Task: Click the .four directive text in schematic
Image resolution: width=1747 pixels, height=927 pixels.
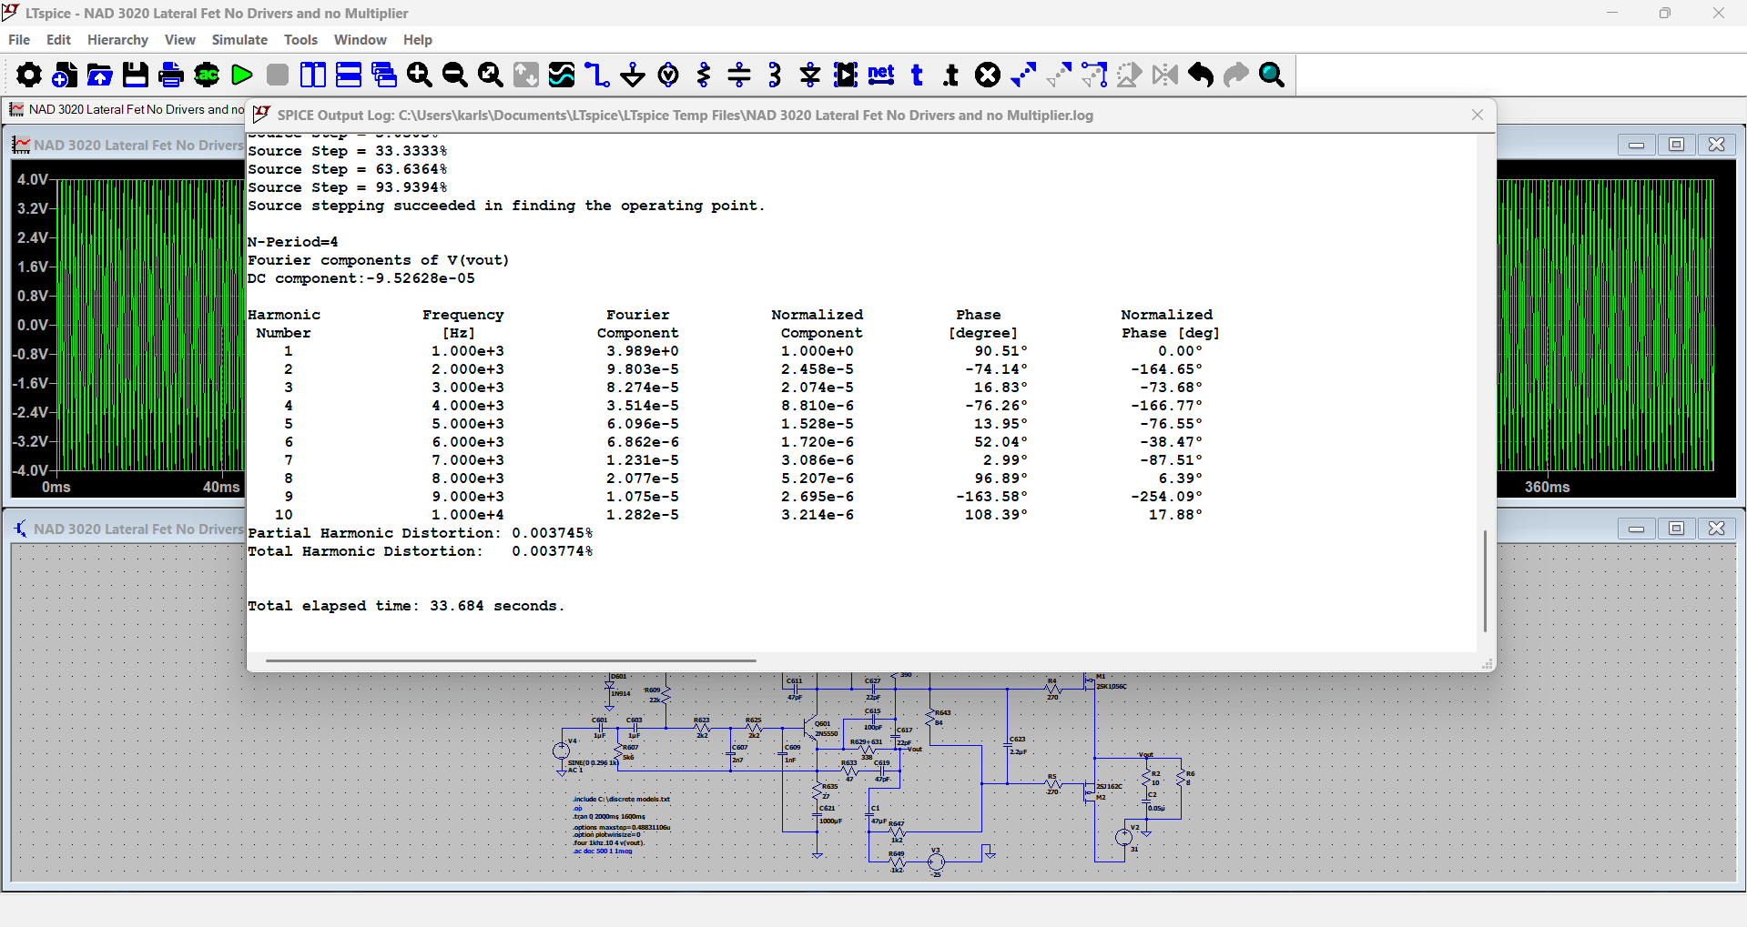Action: coord(608,843)
